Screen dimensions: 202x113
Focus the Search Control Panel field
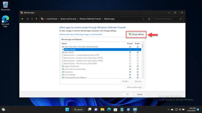[169, 19]
